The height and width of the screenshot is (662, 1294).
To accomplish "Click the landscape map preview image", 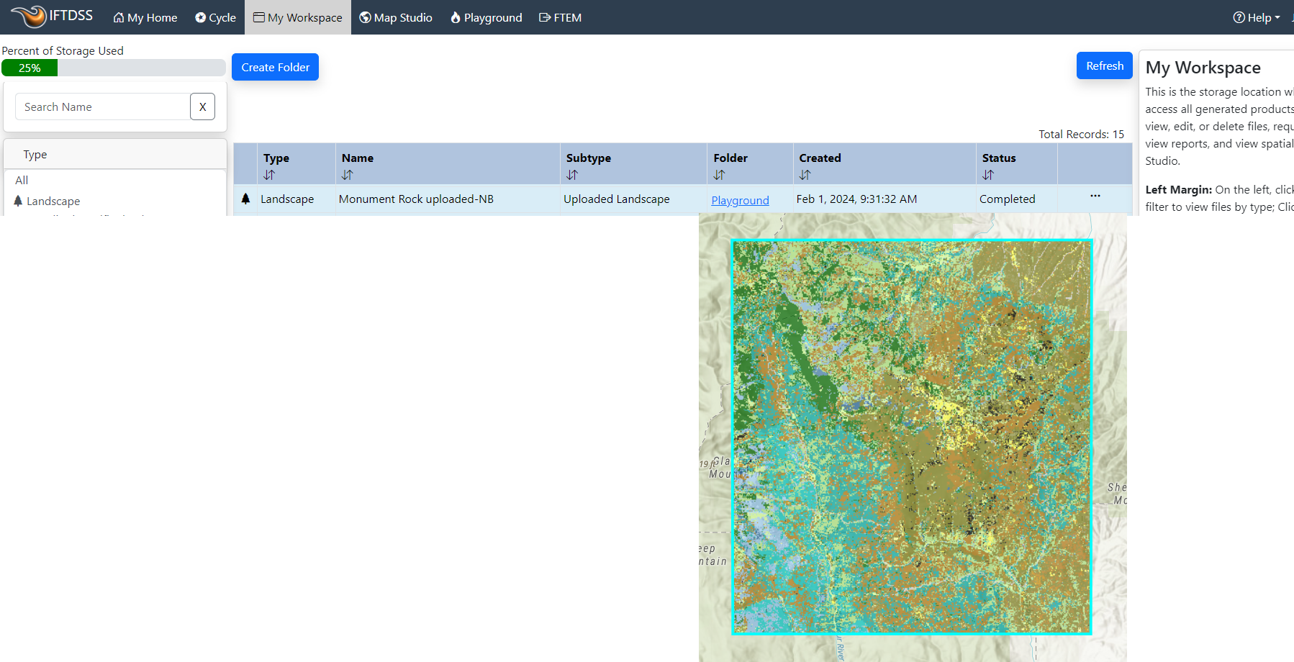I will pyautogui.click(x=913, y=437).
